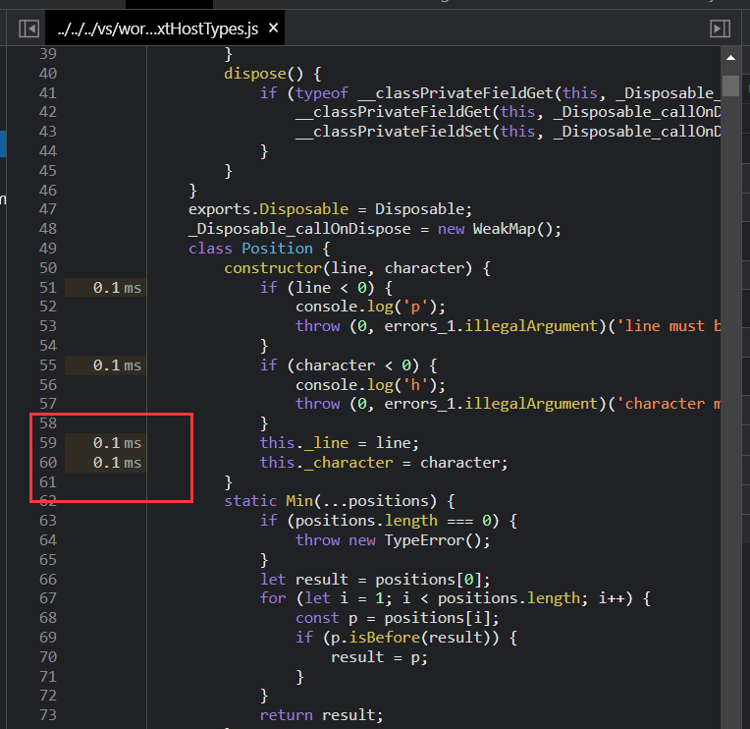This screenshot has width=750, height=729.
Task: Click 'if (character < 0) {' condition
Action: click(348, 365)
